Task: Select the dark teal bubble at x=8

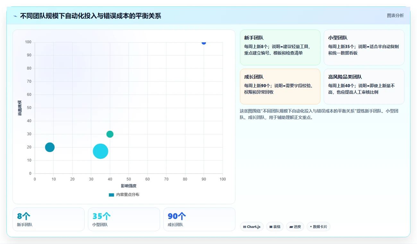Action: [50, 147]
